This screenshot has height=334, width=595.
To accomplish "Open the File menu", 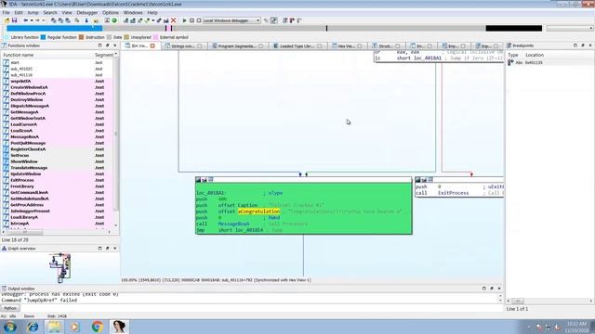I will pos(7,12).
